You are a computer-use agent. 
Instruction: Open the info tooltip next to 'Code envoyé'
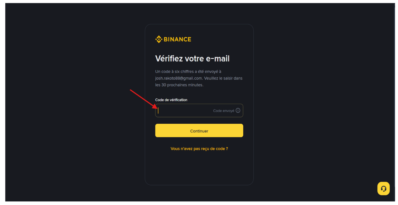[x=238, y=110]
